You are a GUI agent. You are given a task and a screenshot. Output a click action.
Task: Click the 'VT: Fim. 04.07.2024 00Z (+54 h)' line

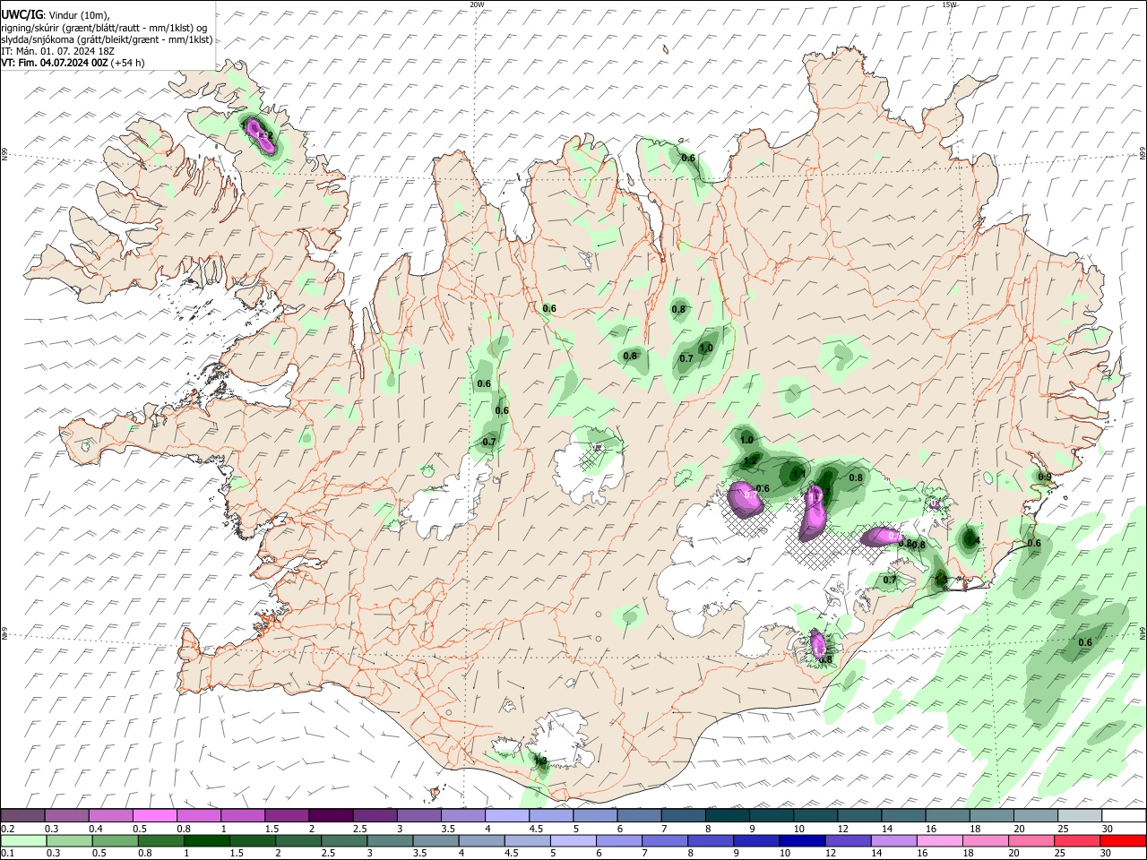73,63
